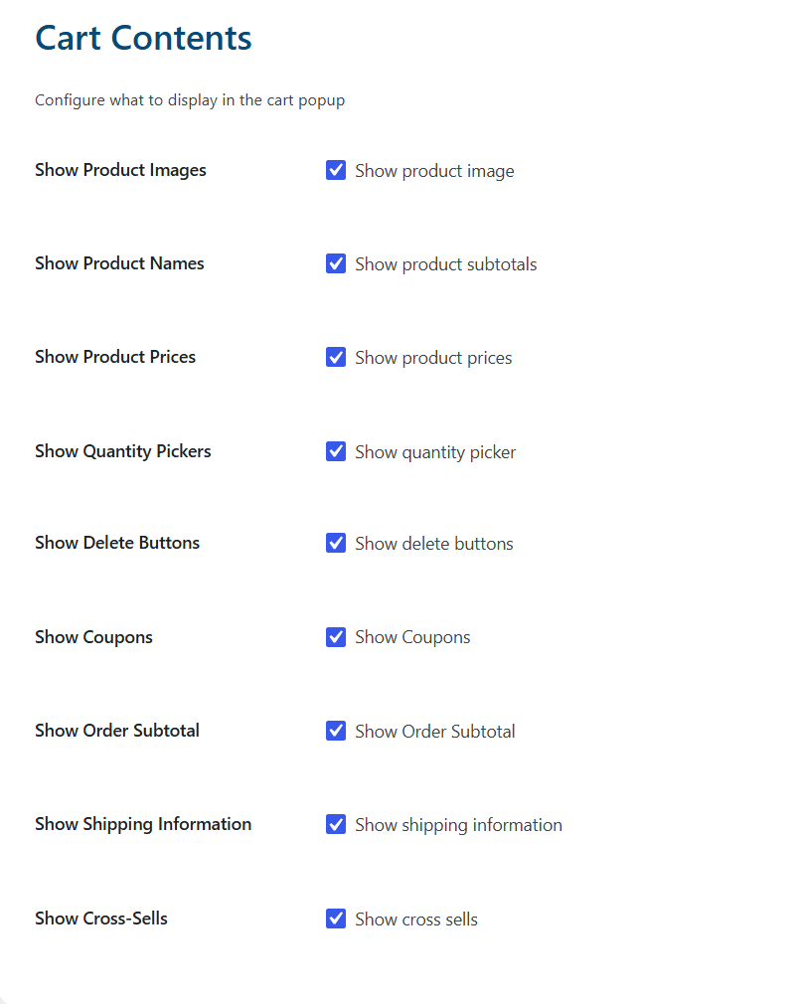Disable the Show Order Subtotal checkbox

click(x=335, y=731)
